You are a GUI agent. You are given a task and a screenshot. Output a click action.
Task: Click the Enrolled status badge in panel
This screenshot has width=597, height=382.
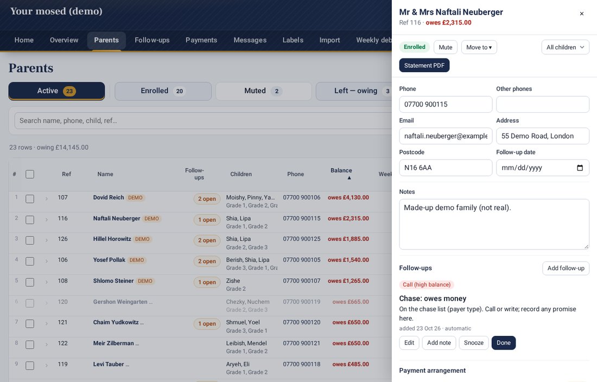[x=414, y=47]
